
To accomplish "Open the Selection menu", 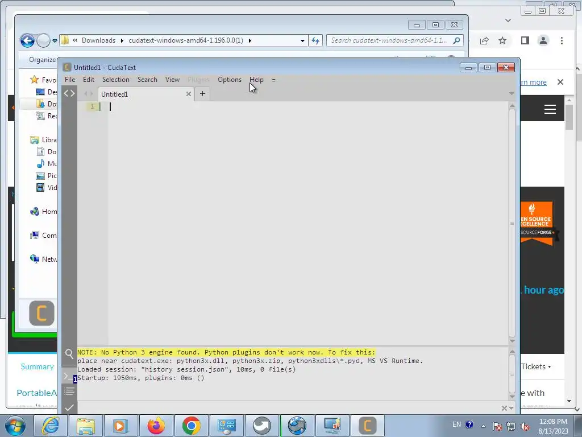I will (116, 80).
